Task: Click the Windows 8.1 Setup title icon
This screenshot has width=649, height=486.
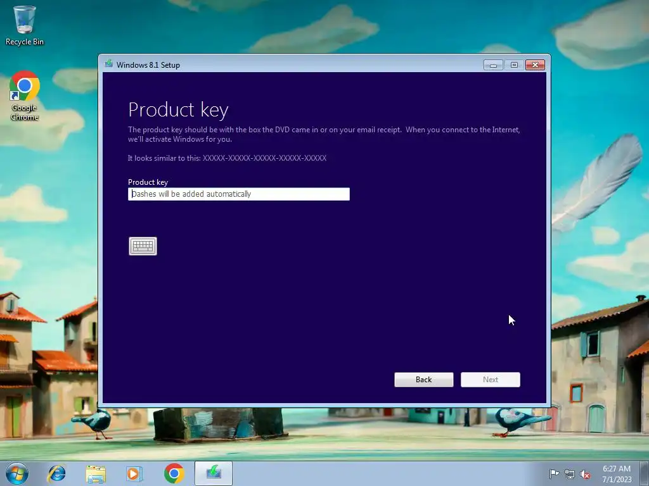Action: 109,64
